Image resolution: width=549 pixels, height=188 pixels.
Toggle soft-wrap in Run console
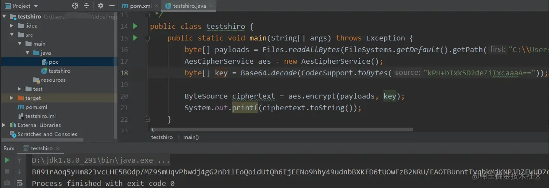19,183
